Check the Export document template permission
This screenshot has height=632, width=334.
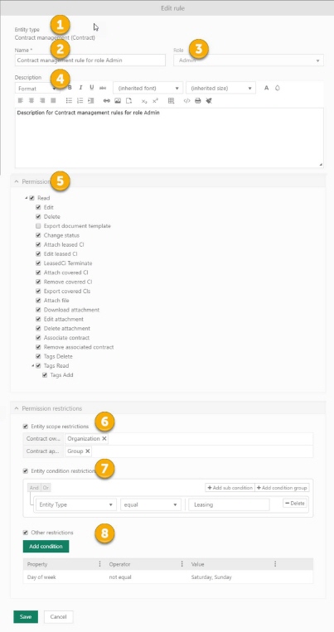38,226
